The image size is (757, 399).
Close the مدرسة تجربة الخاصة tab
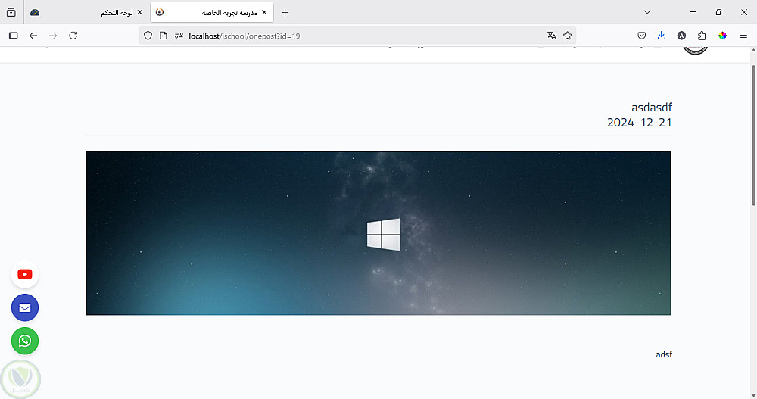coord(264,13)
